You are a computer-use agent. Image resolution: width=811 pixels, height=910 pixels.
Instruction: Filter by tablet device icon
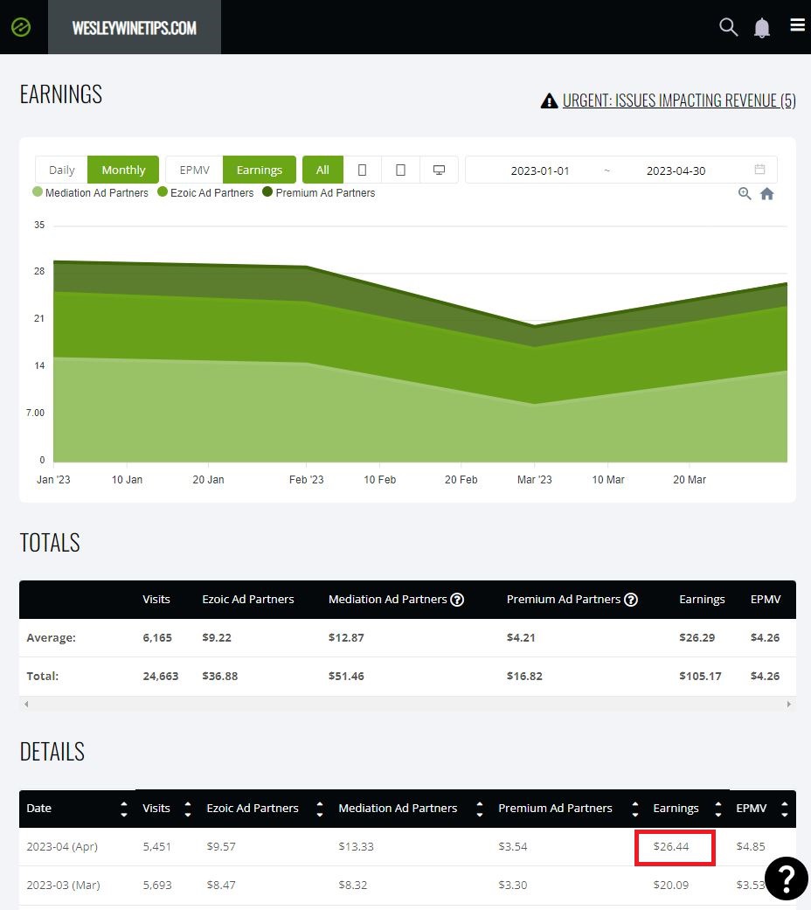point(400,170)
